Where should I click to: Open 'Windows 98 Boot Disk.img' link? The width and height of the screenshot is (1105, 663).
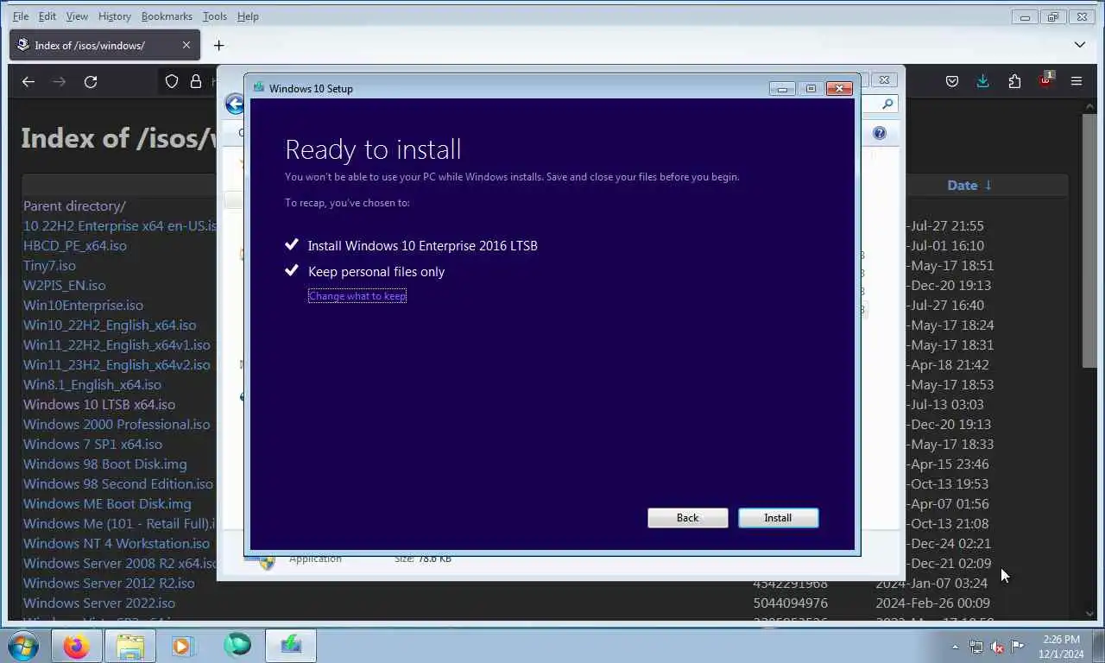click(104, 464)
